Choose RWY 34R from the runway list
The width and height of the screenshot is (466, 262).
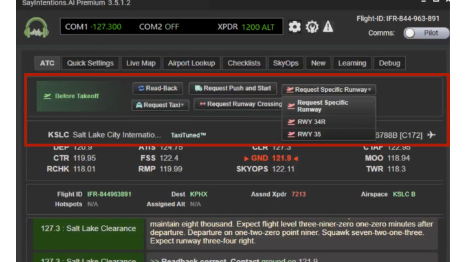point(312,122)
